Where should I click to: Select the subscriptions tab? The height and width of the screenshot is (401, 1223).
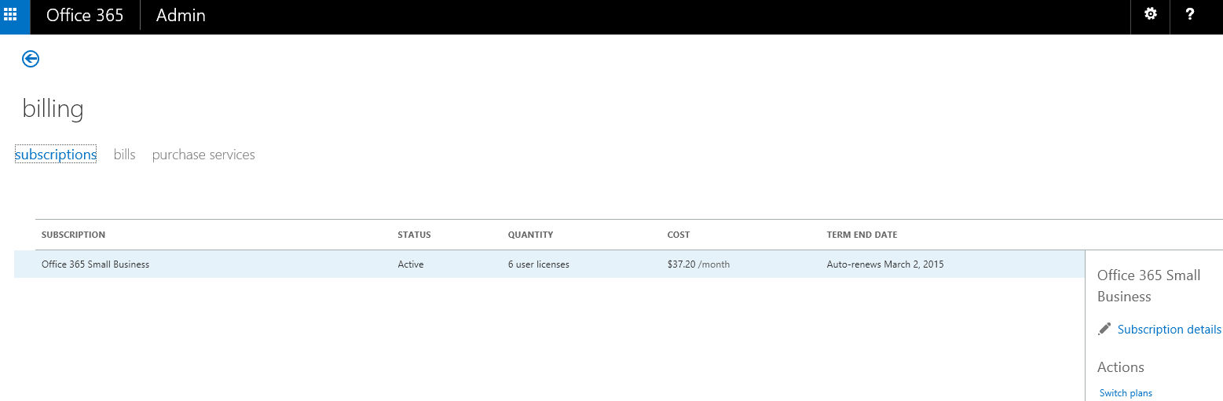tap(56, 155)
